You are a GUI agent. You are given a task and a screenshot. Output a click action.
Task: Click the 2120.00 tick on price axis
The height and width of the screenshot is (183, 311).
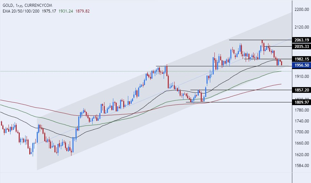[301, 27]
